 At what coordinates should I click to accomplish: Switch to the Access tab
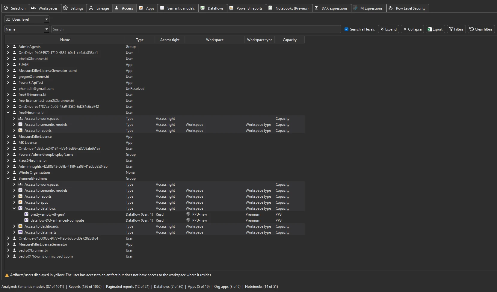tap(124, 8)
